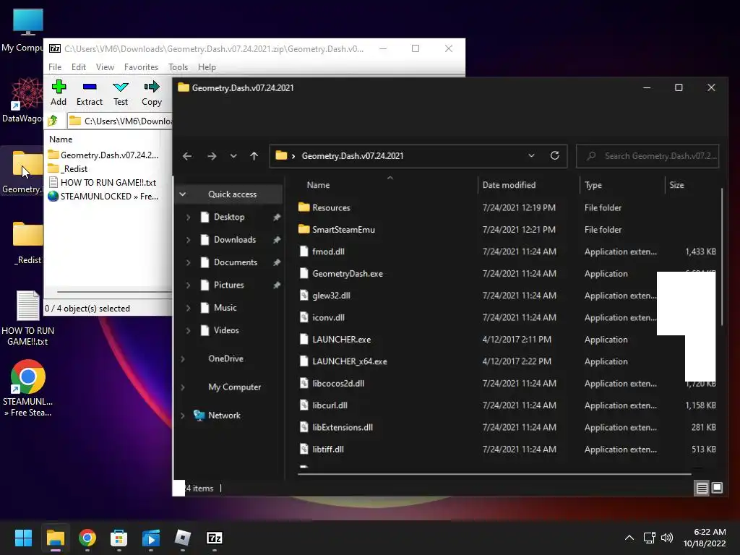
Task: Switch to details view layout
Action: [x=702, y=488]
